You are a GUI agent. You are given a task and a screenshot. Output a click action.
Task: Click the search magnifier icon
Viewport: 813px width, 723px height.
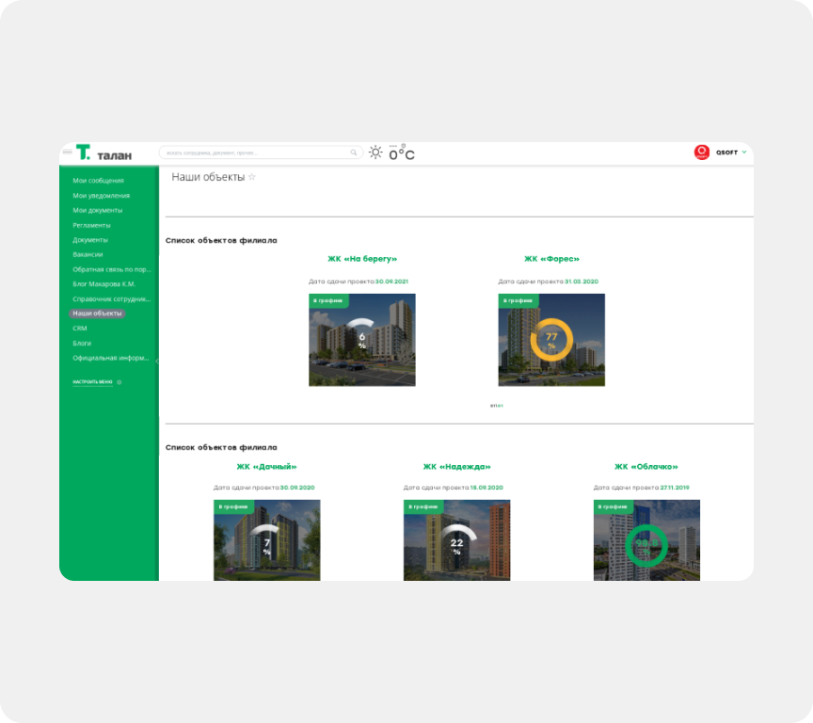[354, 153]
